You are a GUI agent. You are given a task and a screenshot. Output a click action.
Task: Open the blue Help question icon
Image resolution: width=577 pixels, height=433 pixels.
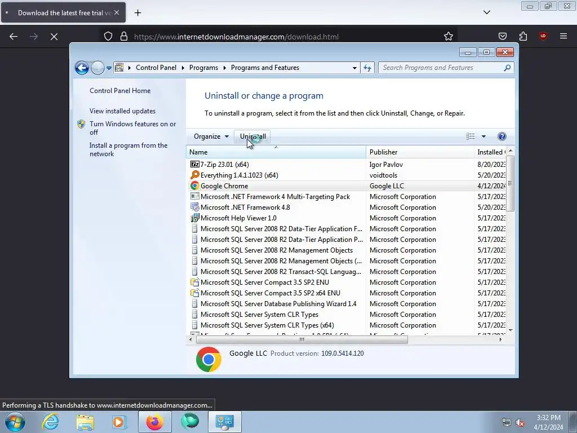coord(501,136)
